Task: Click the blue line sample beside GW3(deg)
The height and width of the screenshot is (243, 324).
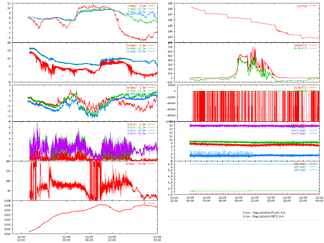Action: (x=313, y=170)
